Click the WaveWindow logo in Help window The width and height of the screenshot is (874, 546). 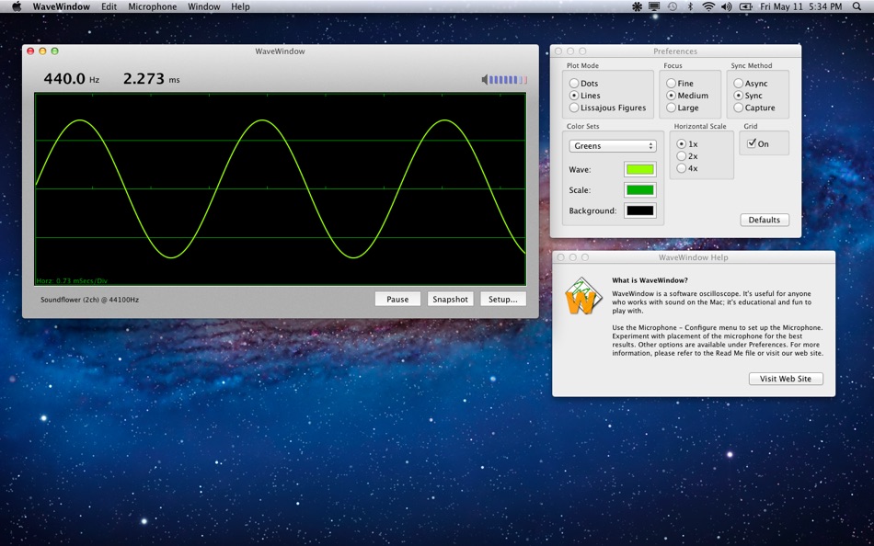tap(582, 296)
